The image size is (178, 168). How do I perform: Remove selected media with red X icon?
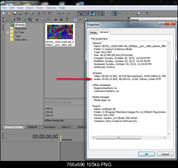pos(37,19)
